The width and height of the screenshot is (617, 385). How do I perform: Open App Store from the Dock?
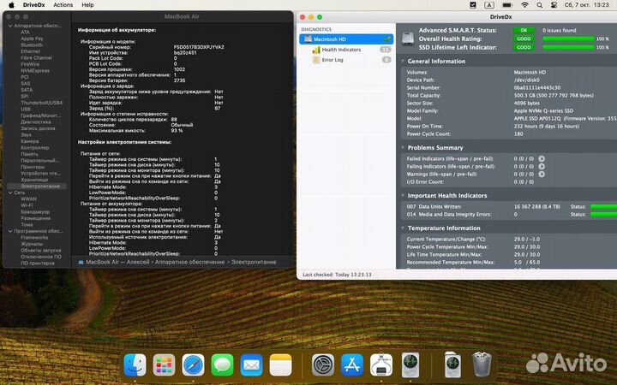352,365
